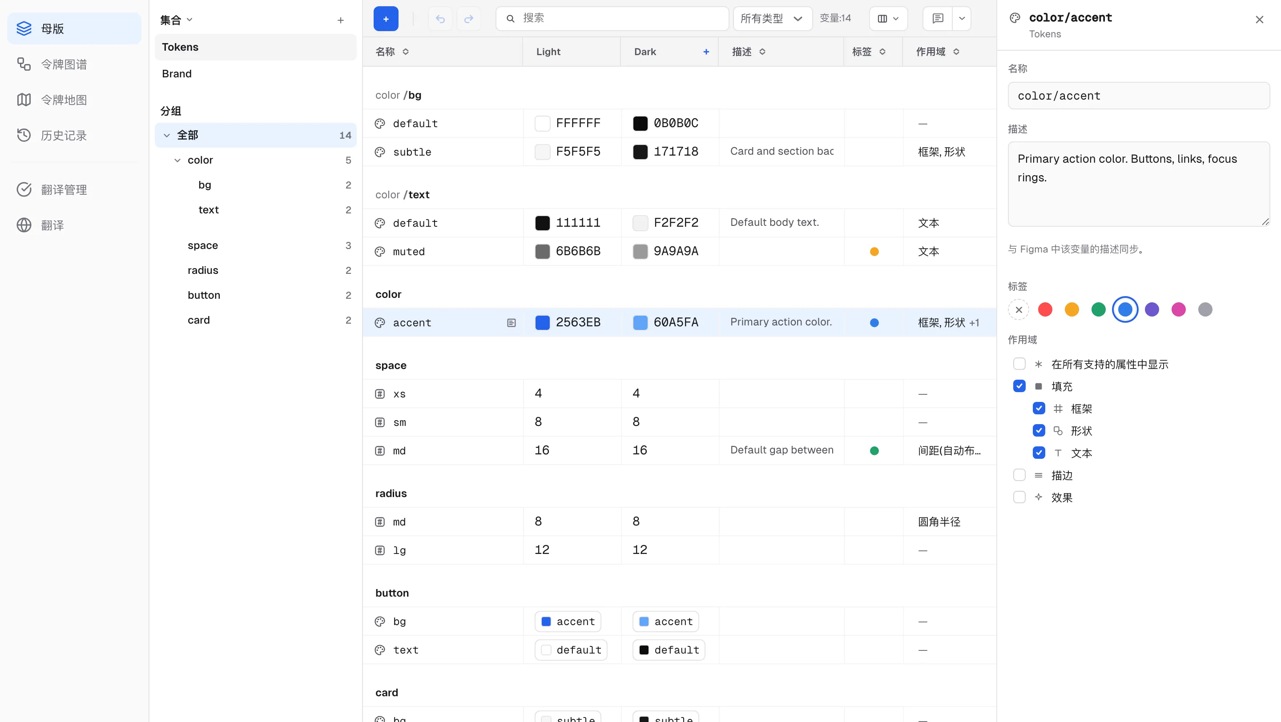The height and width of the screenshot is (722, 1281).
Task: Enable the 效果 scope checkbox
Action: (1019, 497)
